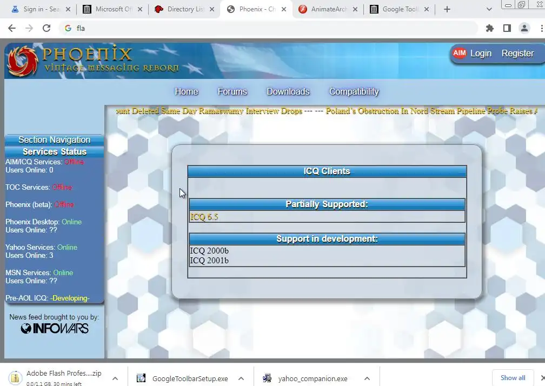The width and height of the screenshot is (545, 386).
Task: Open the Downloads menu link
Action: coord(288,91)
